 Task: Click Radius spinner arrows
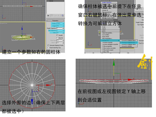(63, 23)
